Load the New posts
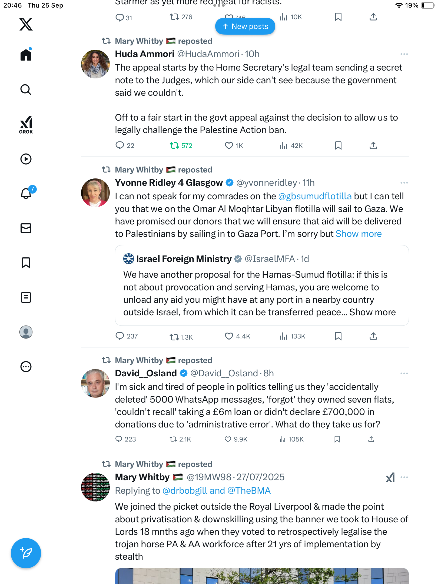Image resolution: width=438 pixels, height=584 pixels. 245,26
